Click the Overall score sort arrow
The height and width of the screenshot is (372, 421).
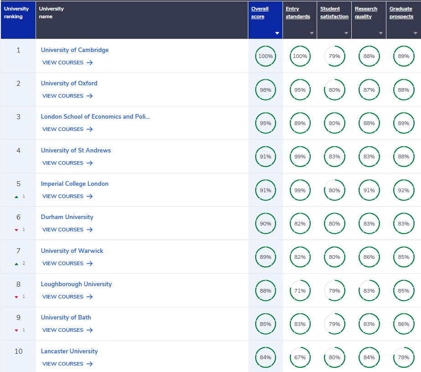coord(277,33)
